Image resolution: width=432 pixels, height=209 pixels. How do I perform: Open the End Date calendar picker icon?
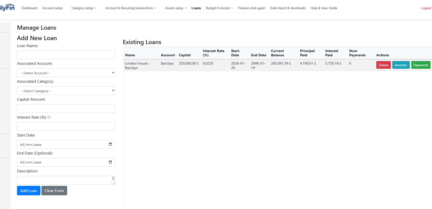coord(110,162)
